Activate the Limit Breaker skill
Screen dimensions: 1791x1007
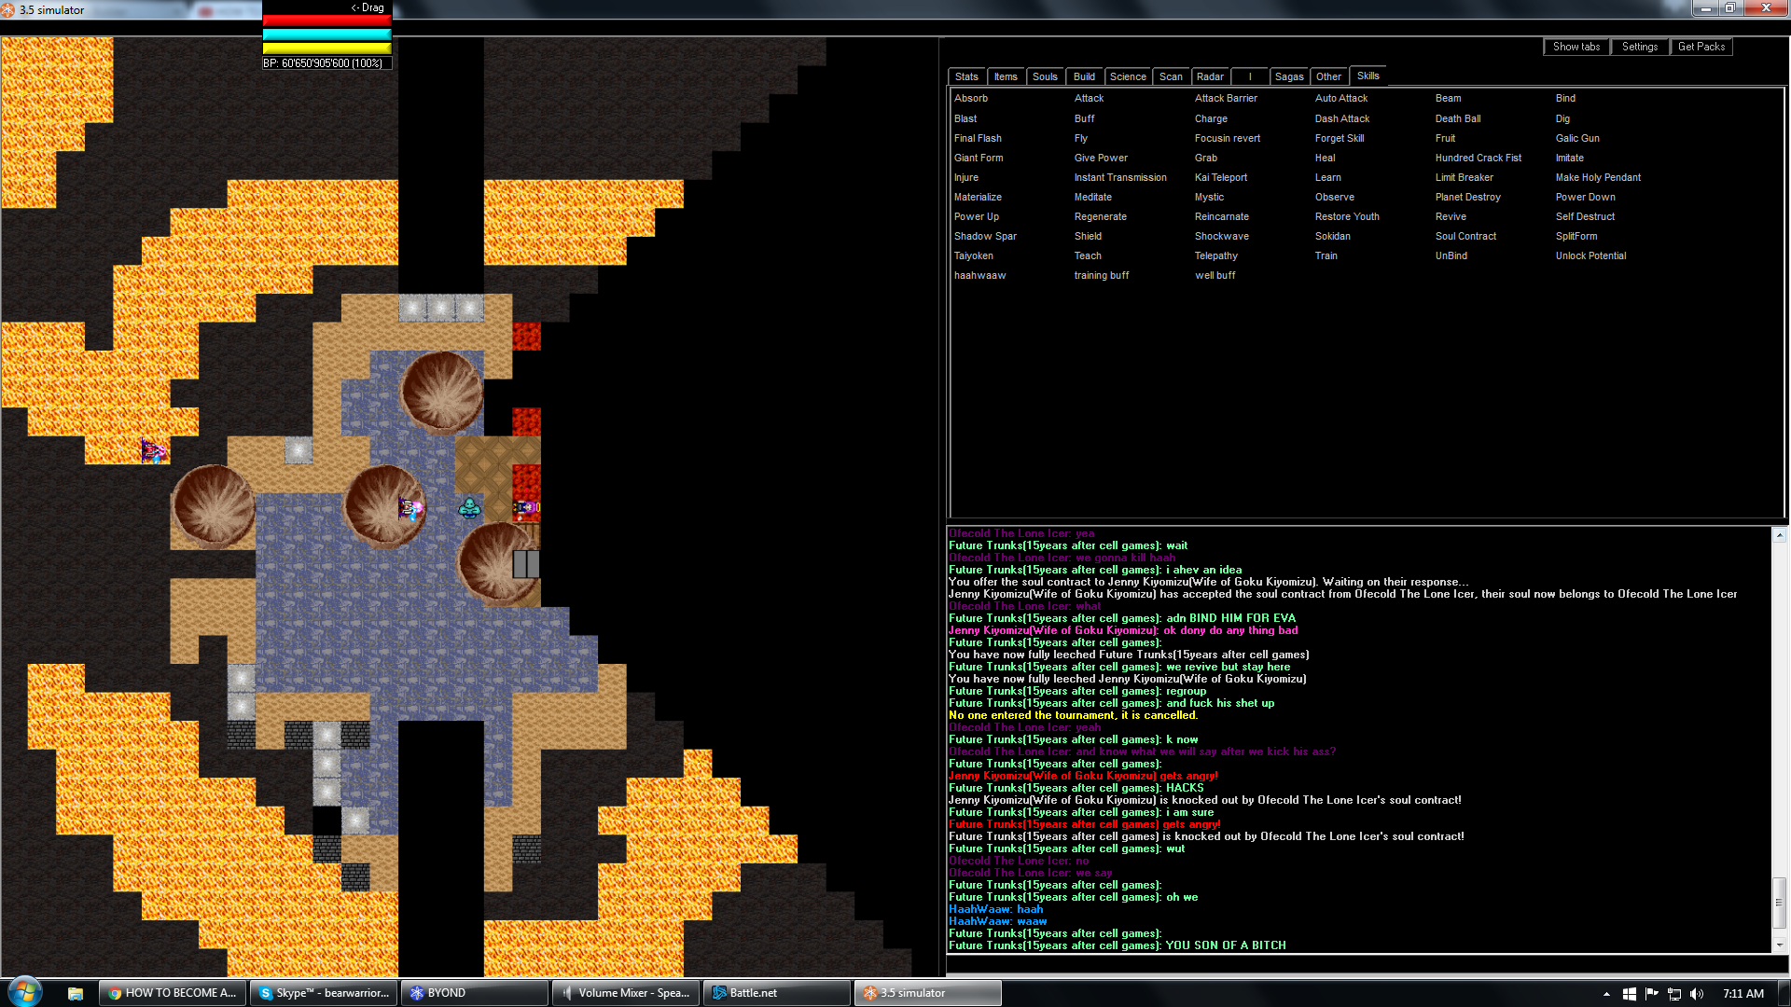click(1464, 177)
